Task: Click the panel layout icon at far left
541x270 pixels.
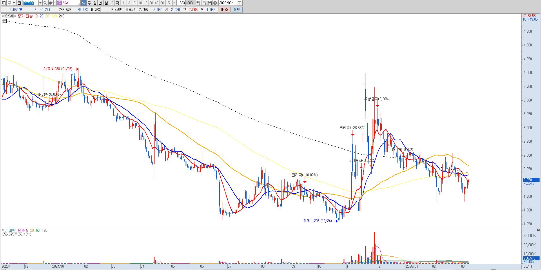Action: coord(3,3)
